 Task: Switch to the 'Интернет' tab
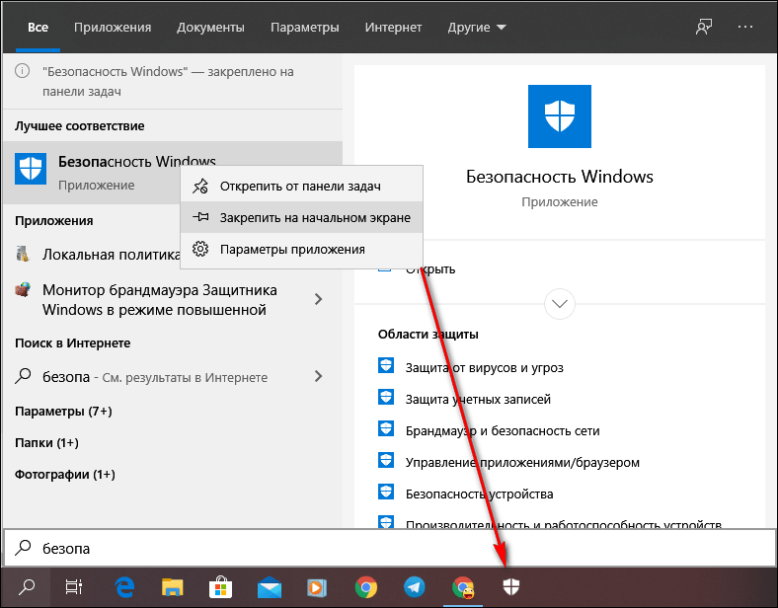click(394, 28)
